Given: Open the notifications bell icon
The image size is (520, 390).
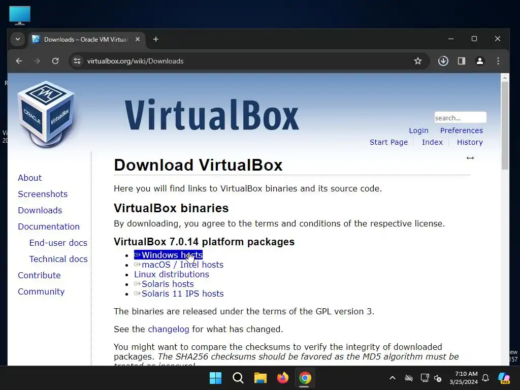Looking at the screenshot, I should [x=485, y=378].
